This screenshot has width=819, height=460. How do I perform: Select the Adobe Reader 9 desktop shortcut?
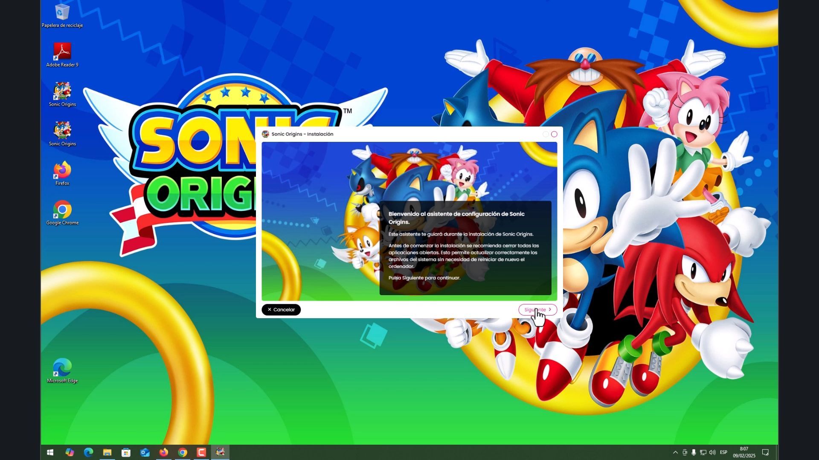pyautogui.click(x=62, y=55)
